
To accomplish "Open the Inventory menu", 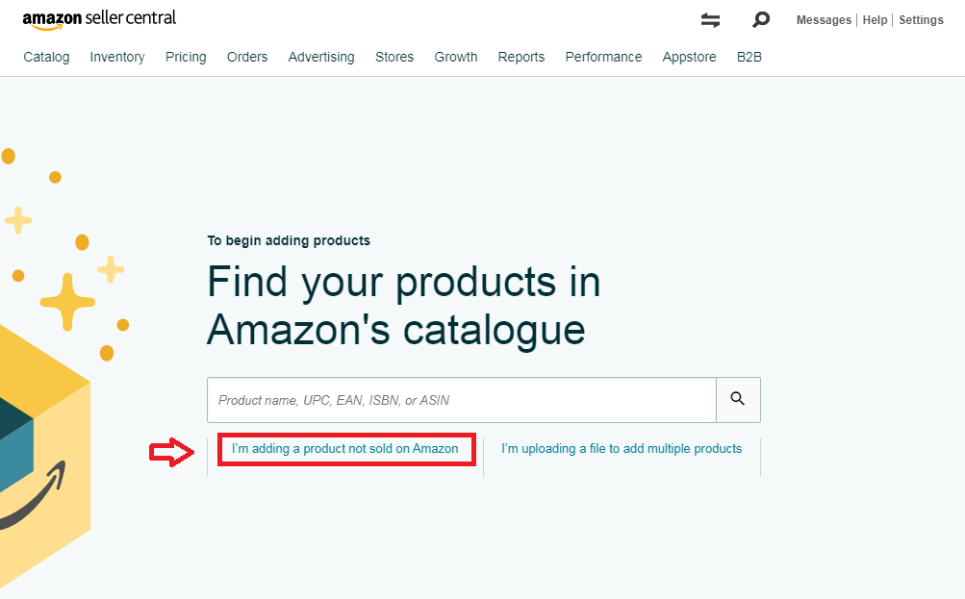I will click(x=117, y=57).
